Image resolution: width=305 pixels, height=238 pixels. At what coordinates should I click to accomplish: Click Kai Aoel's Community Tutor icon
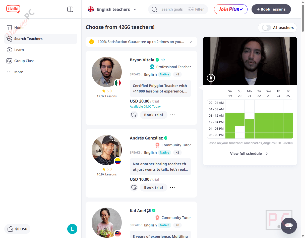pos(157,218)
